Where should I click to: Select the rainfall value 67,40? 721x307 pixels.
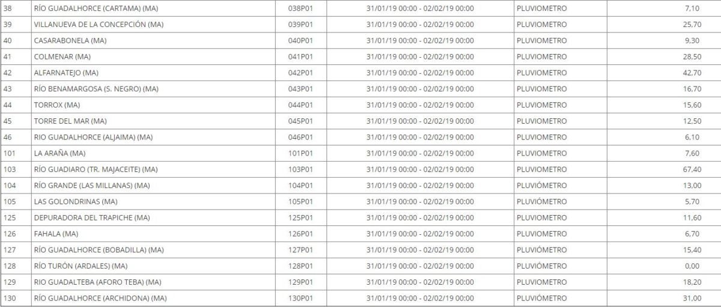[691, 169]
